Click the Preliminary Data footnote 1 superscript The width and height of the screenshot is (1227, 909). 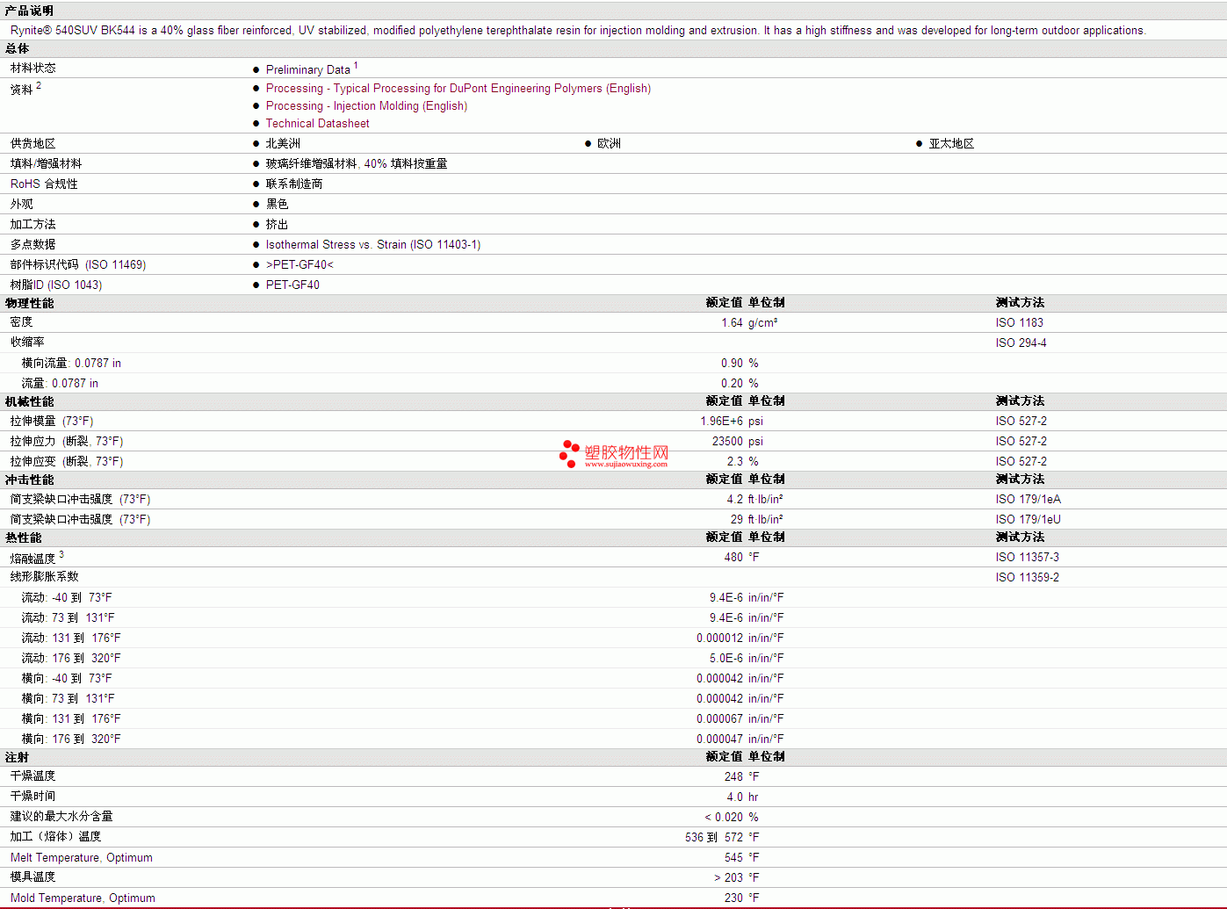(356, 66)
